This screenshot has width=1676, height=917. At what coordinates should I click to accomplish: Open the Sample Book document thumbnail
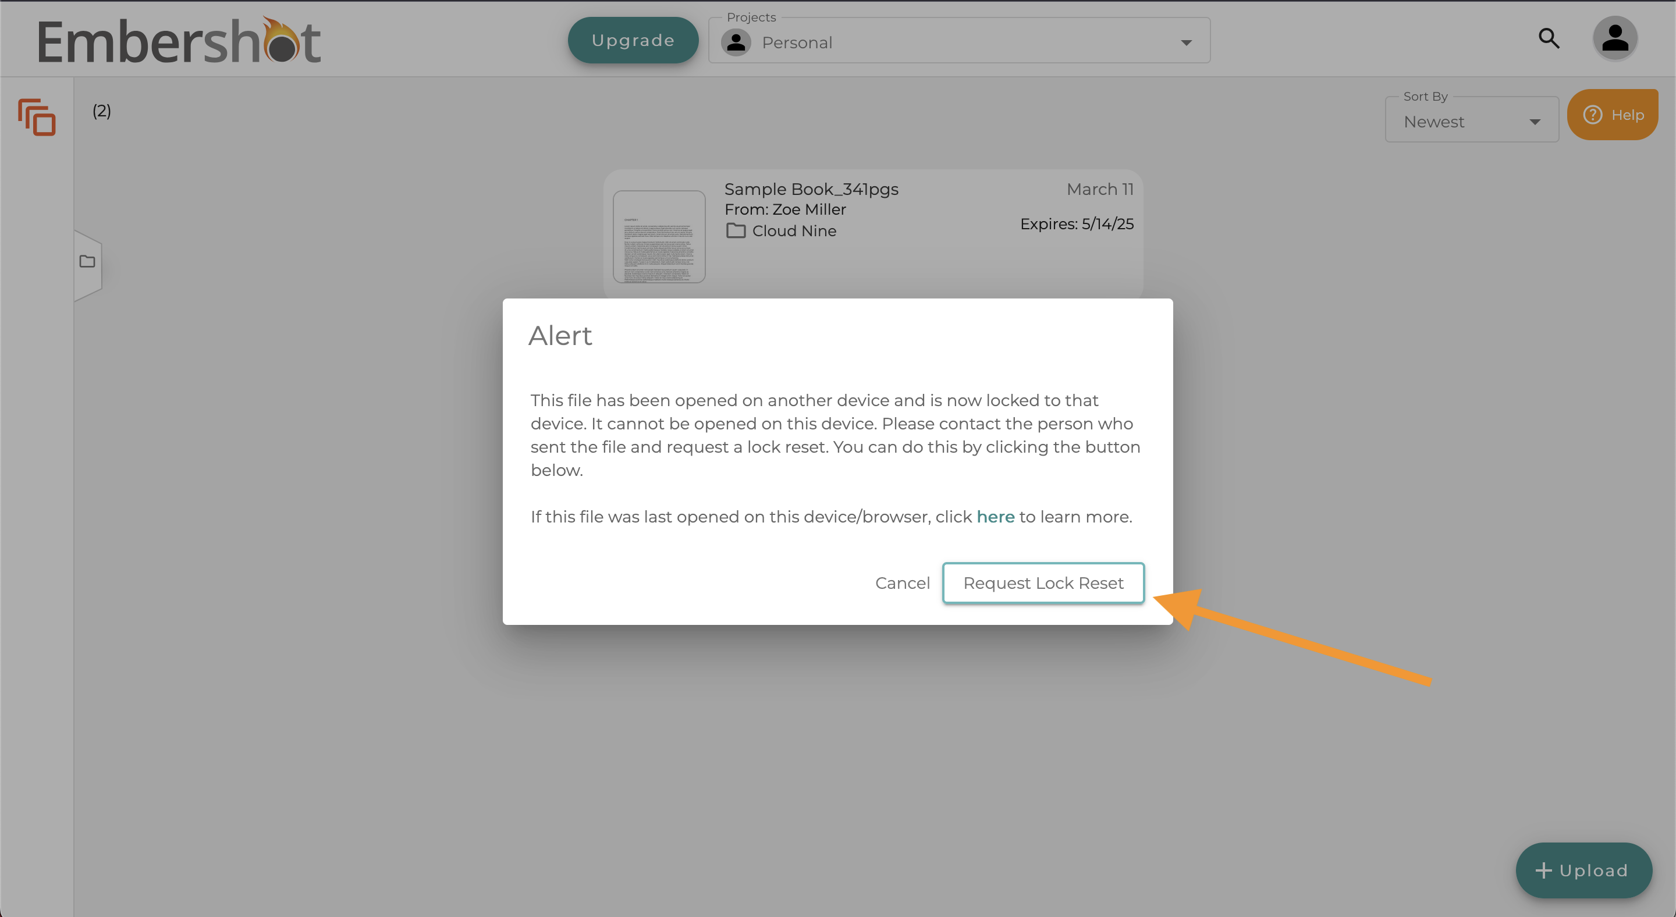tap(658, 237)
